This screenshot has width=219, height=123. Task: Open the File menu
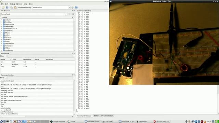[x=2, y=4]
